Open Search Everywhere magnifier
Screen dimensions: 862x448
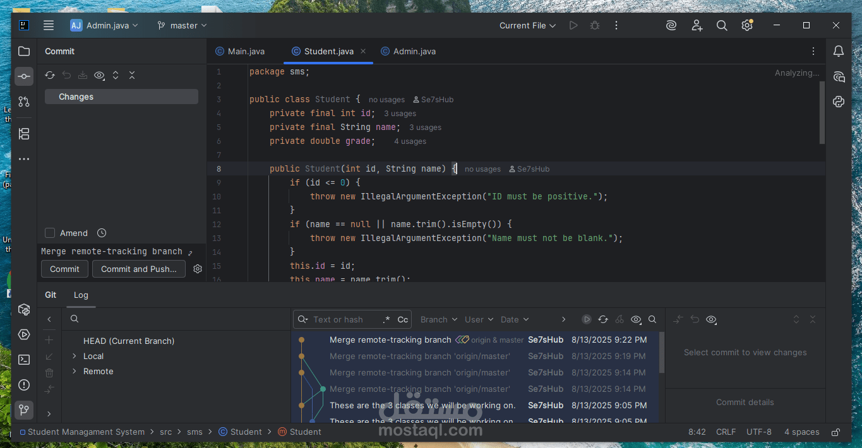tap(722, 25)
